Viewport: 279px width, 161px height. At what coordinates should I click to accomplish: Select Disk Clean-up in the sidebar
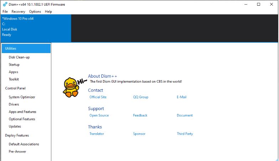(19, 57)
